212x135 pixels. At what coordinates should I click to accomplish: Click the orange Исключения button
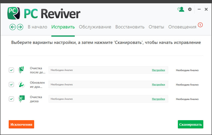point(22,124)
